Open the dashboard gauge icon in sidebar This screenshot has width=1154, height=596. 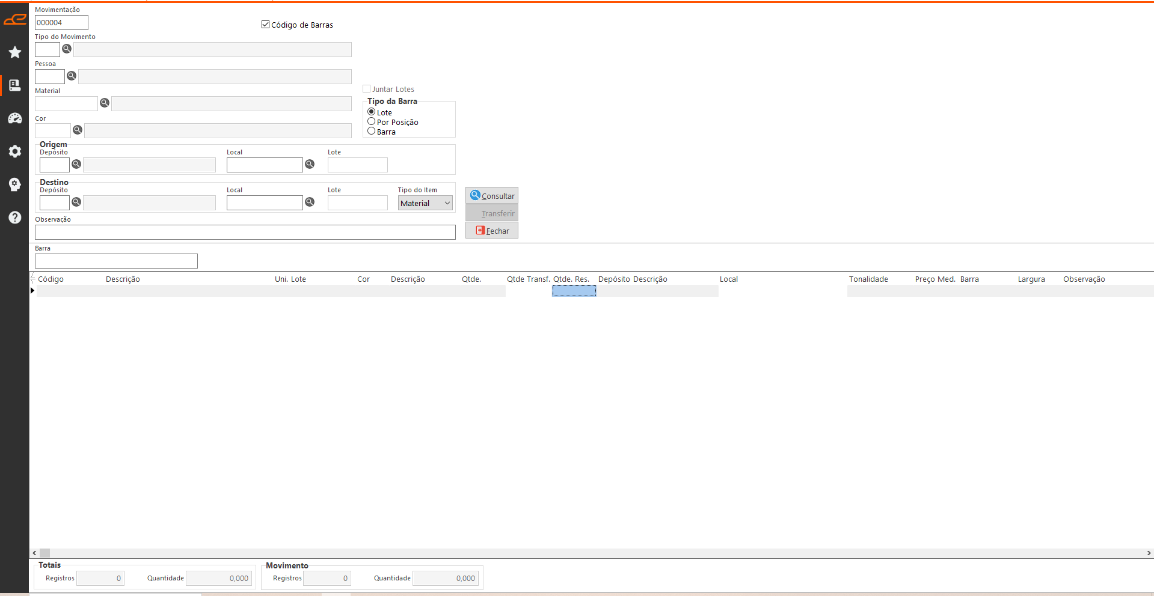click(15, 118)
